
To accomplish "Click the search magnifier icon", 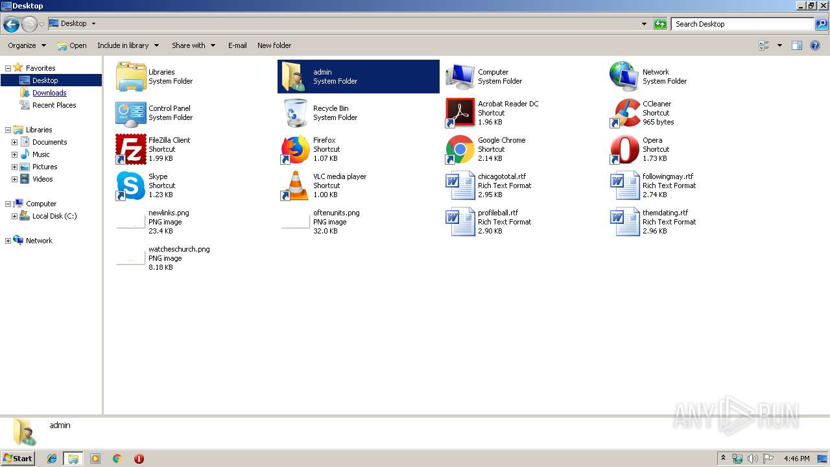I will pos(822,24).
